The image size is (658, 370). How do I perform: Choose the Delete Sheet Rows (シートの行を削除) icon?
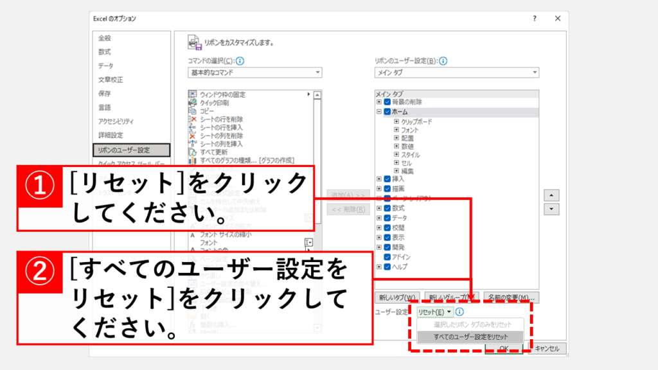coord(192,119)
